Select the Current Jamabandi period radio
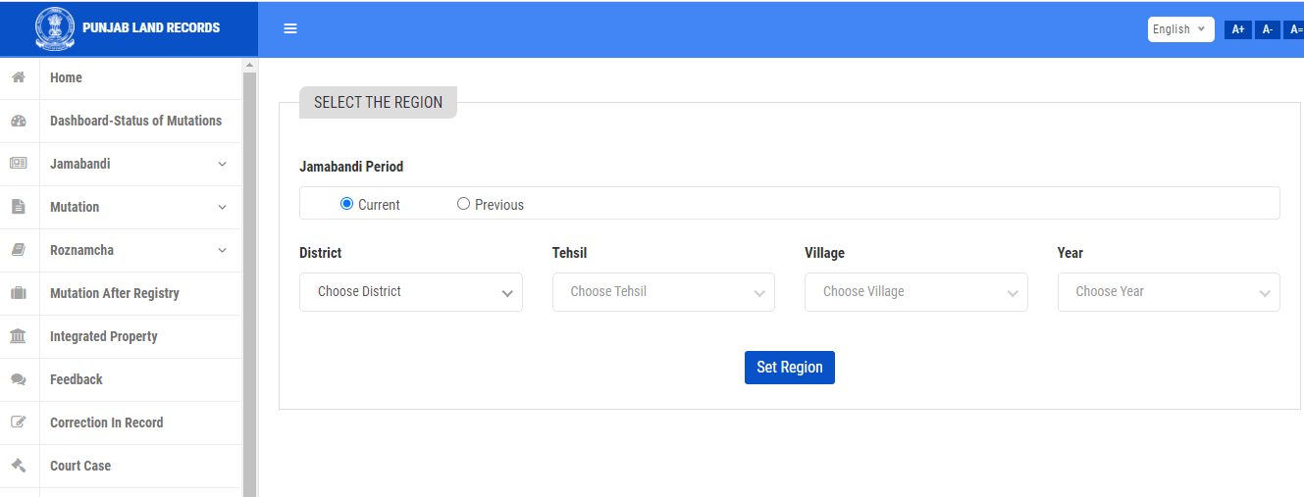The image size is (1304, 497). (x=346, y=204)
